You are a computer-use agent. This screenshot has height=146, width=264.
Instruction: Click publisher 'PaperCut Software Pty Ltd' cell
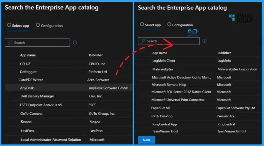click(x=236, y=108)
